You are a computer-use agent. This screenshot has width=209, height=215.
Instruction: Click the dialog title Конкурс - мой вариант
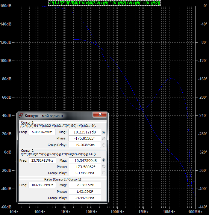tap(44, 116)
